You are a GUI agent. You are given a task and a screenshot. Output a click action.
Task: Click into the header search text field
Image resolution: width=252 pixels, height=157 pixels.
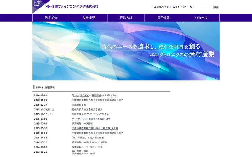point(202,7)
